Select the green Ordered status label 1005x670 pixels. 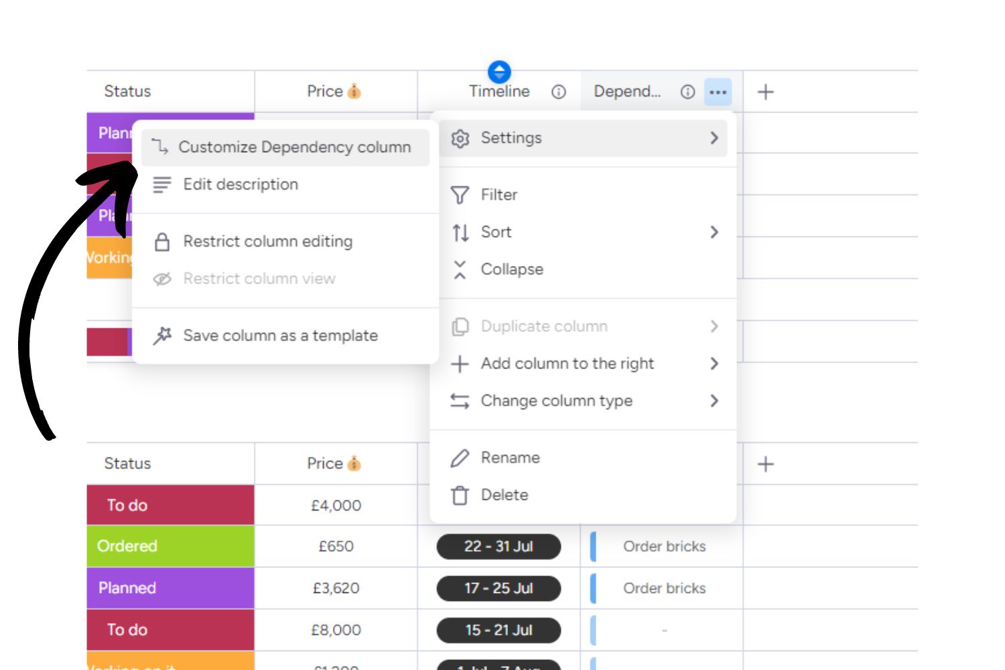point(169,546)
